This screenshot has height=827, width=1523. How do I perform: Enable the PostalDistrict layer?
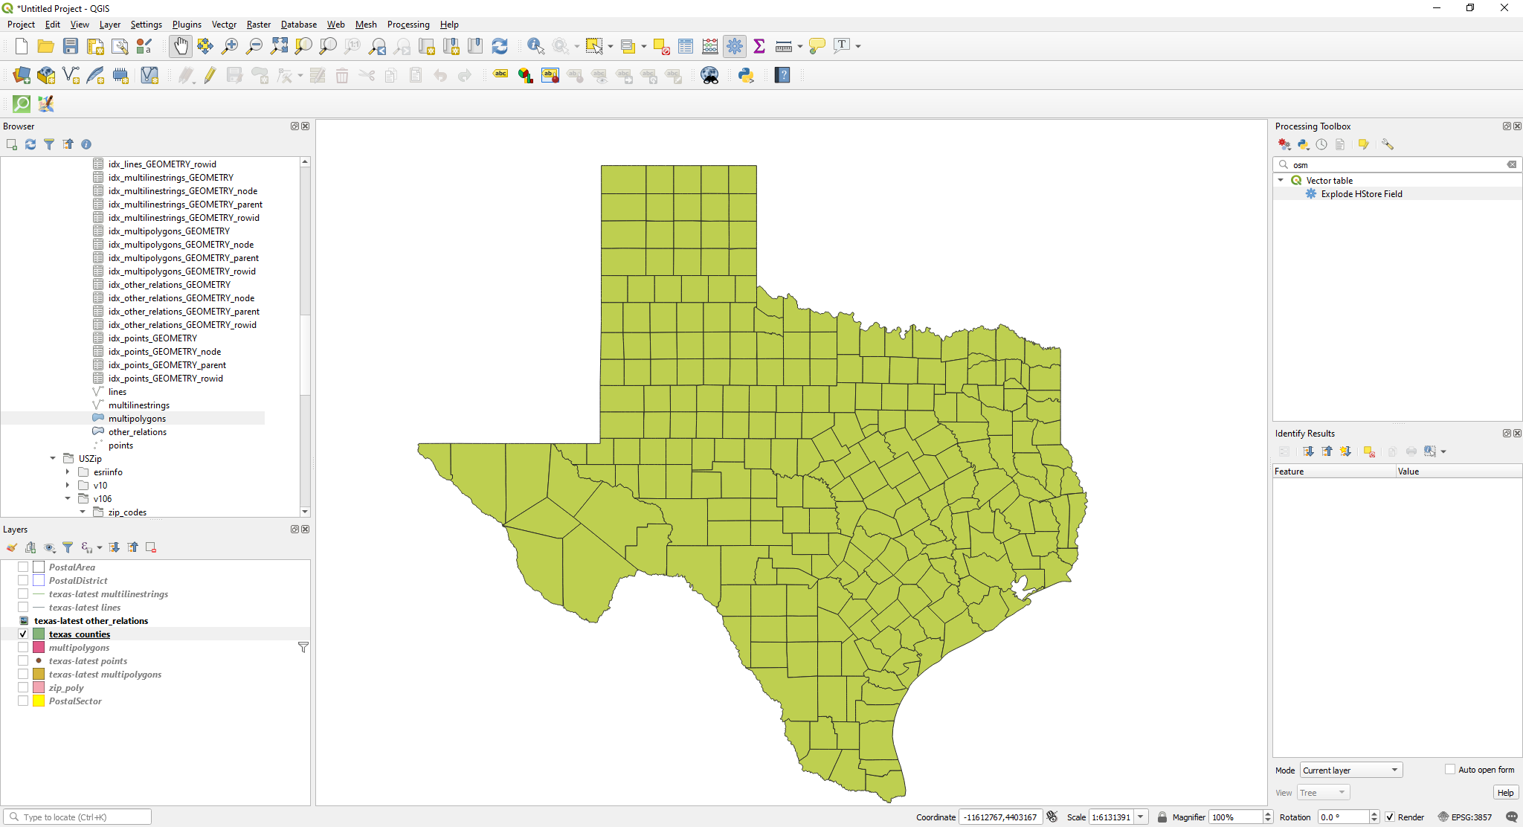tap(23, 580)
